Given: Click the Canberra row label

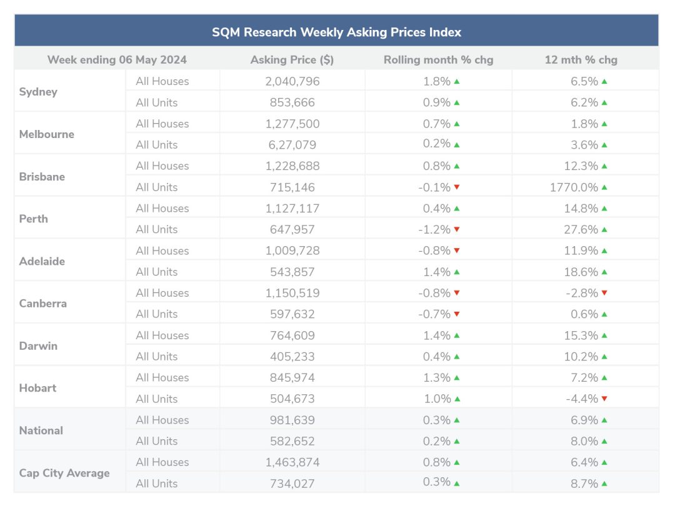Looking at the screenshot, I should [x=43, y=304].
